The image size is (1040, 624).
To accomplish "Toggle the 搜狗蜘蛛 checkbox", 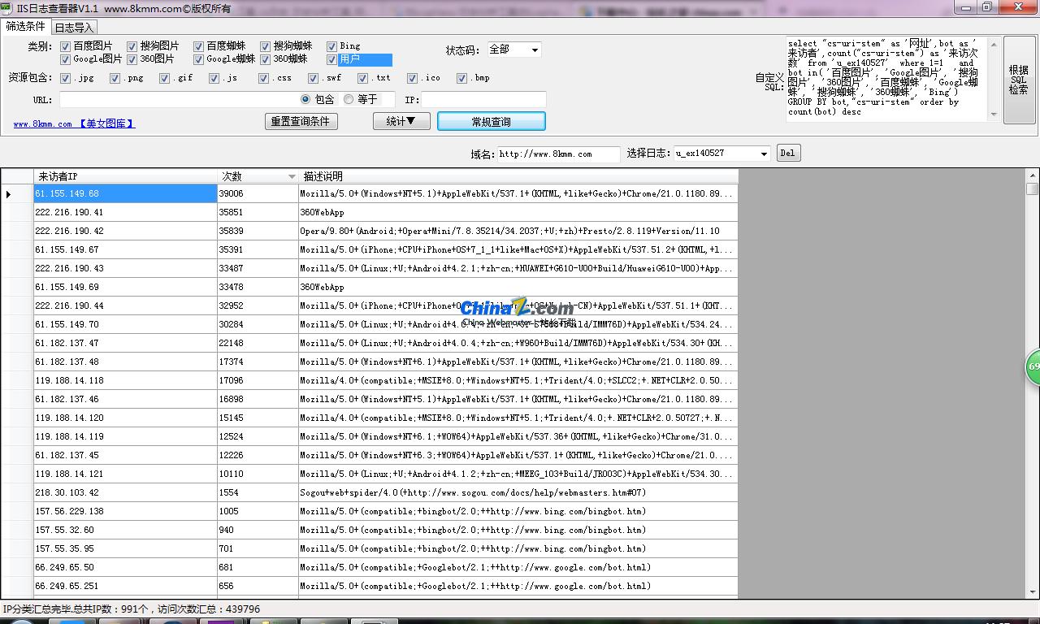I will pos(265,46).
